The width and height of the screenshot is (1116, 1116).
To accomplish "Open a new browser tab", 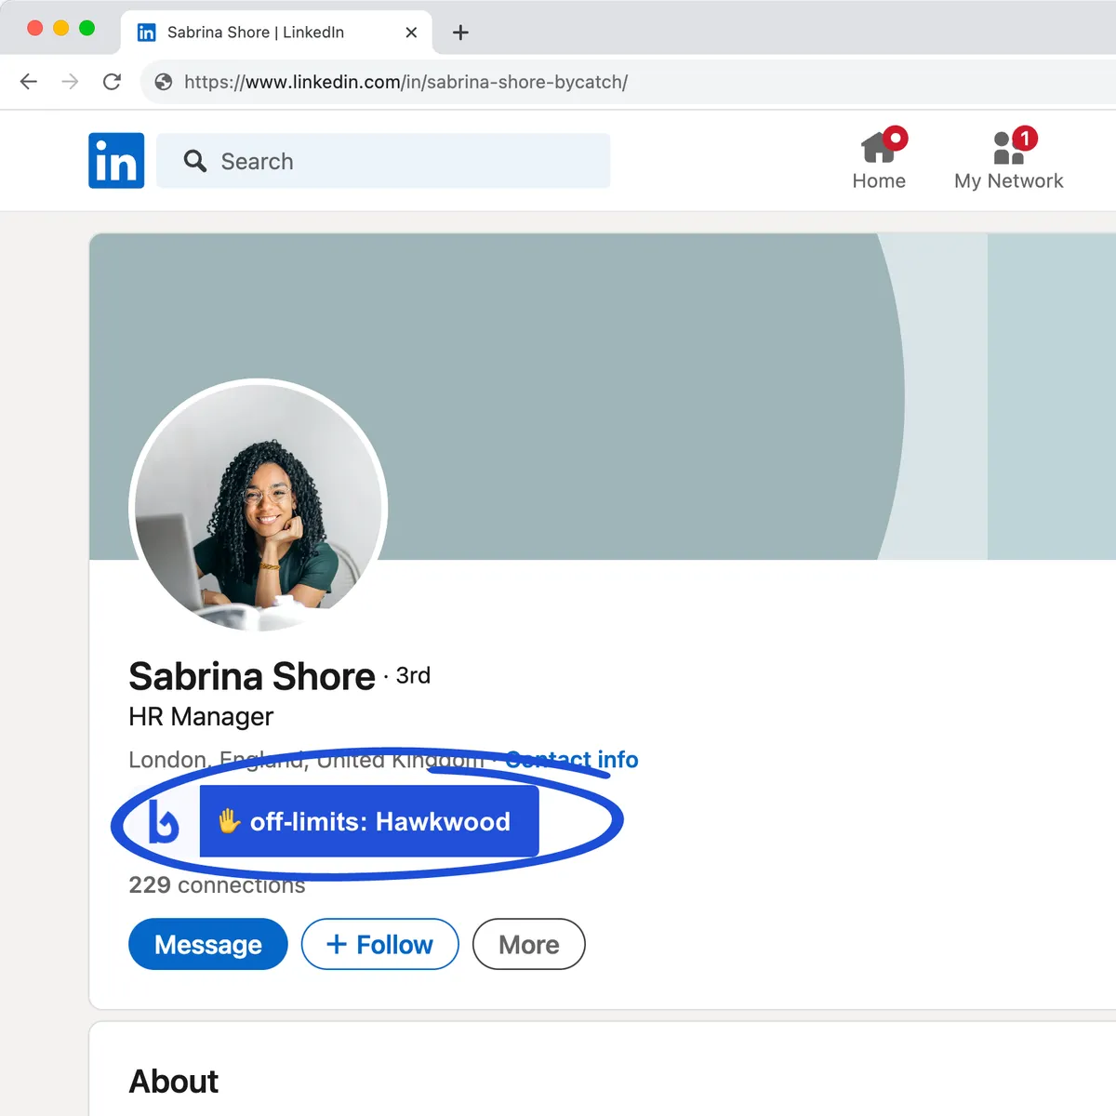I will [x=460, y=33].
